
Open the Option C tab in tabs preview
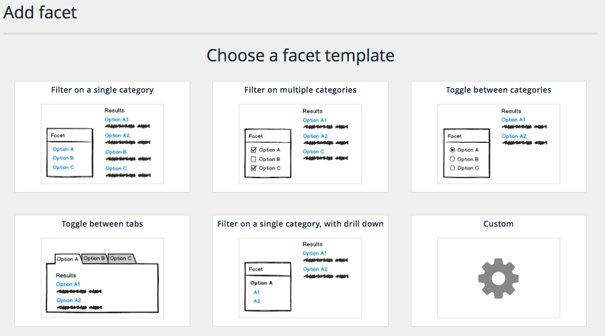click(x=121, y=258)
